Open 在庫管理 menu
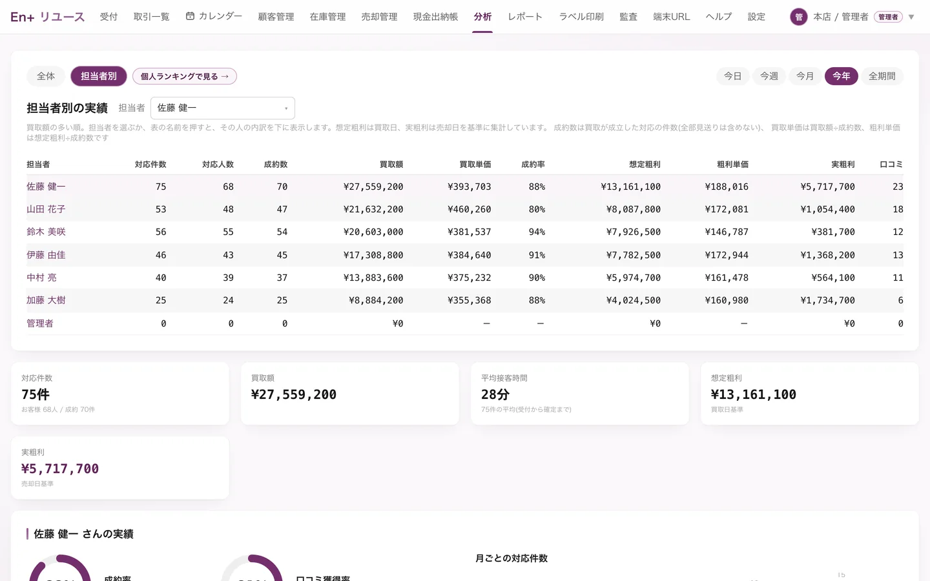The width and height of the screenshot is (930, 581). [327, 17]
